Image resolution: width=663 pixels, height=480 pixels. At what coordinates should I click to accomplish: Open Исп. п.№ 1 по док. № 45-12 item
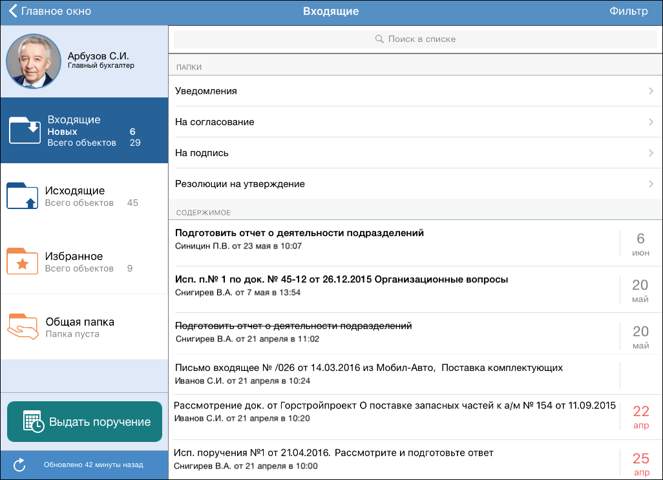pyautogui.click(x=416, y=289)
